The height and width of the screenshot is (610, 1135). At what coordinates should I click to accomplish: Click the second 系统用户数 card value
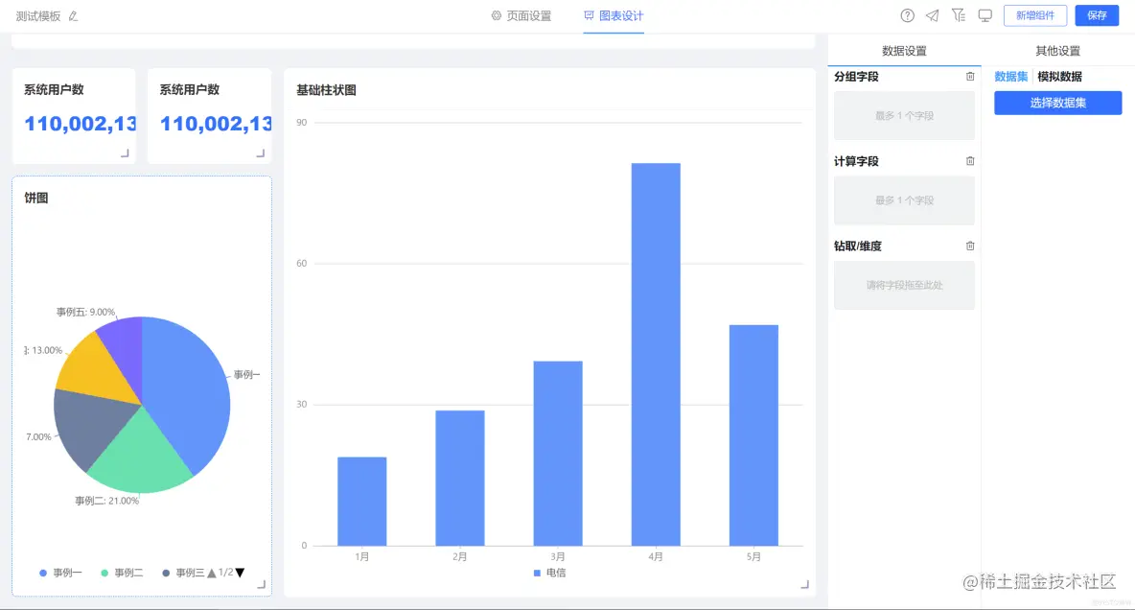pos(216,123)
